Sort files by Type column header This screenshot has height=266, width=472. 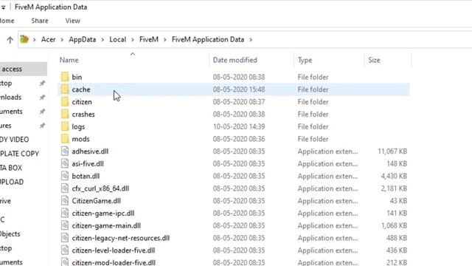[305, 60]
